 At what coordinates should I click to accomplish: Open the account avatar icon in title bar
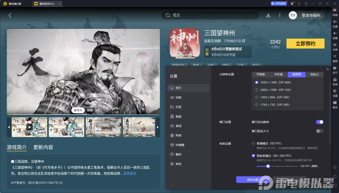pyautogui.click(x=292, y=3)
